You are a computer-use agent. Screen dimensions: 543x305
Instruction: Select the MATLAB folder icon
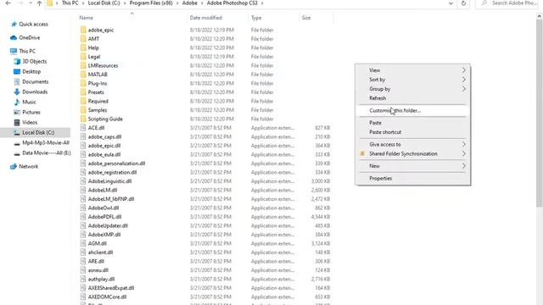tap(83, 75)
